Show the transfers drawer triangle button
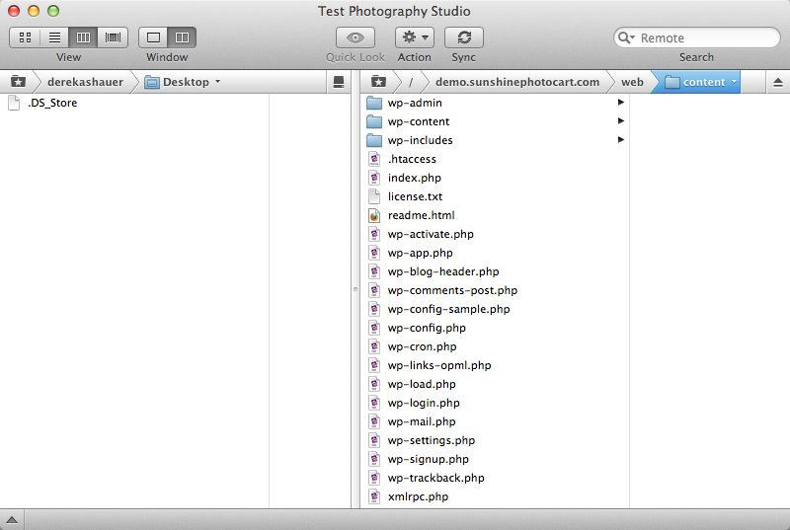 [x=12, y=520]
